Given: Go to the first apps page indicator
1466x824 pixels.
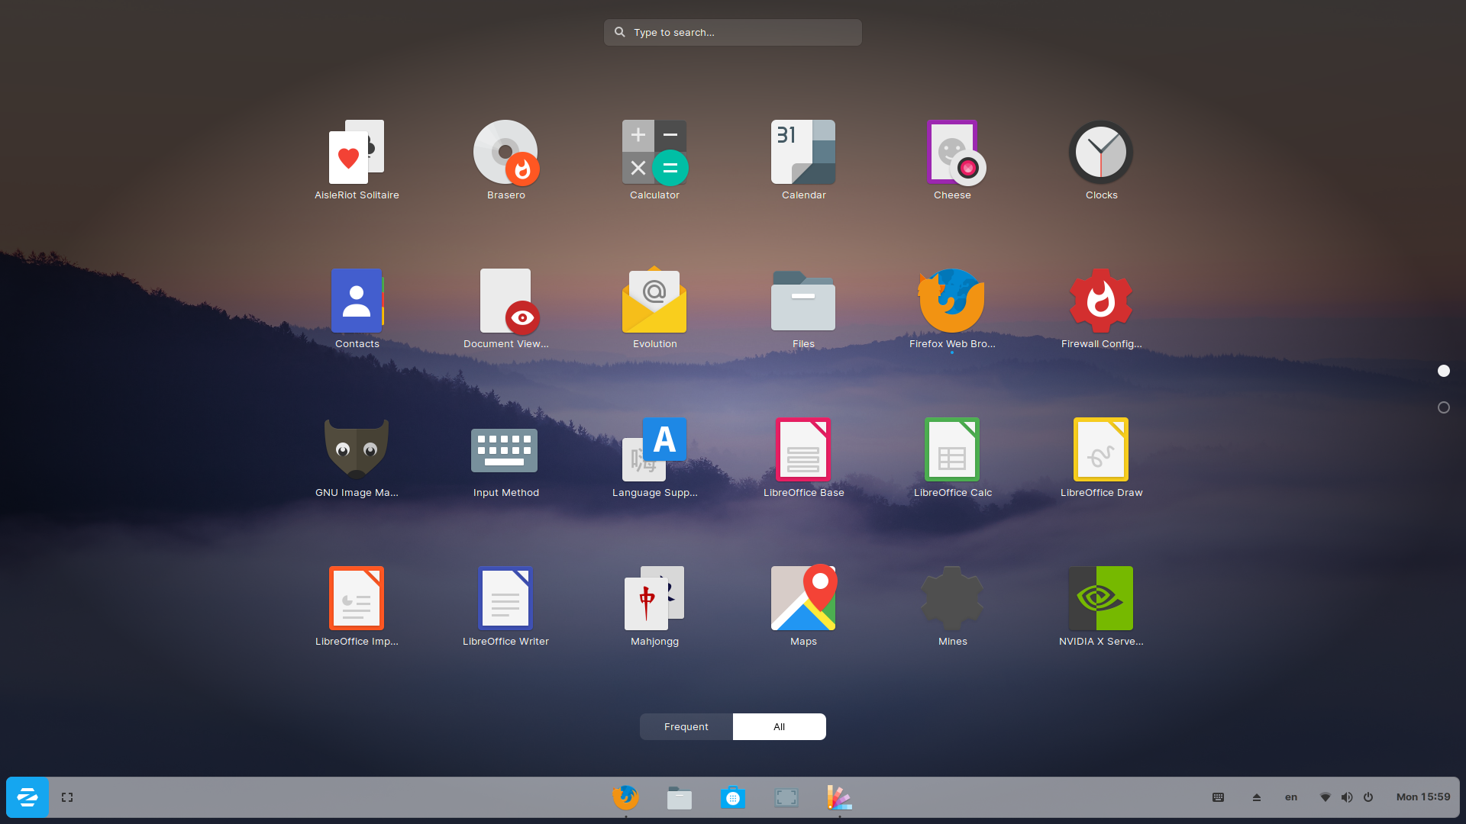Looking at the screenshot, I should (1443, 371).
